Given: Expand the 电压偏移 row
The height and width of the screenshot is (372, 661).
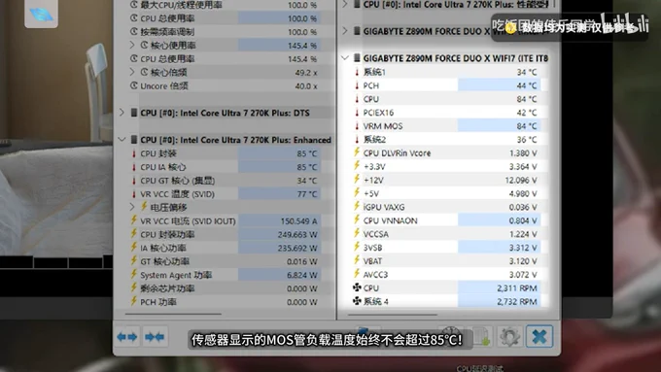Looking at the screenshot, I should click(132, 207).
